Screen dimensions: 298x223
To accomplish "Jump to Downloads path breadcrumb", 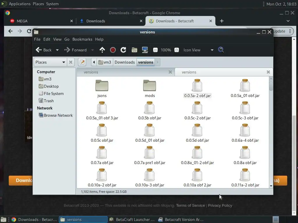I will click(x=125, y=62).
